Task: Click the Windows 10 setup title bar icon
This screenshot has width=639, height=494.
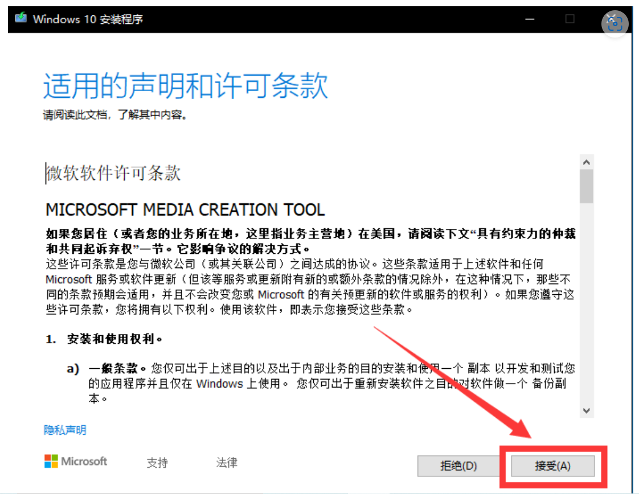Action: [21, 18]
